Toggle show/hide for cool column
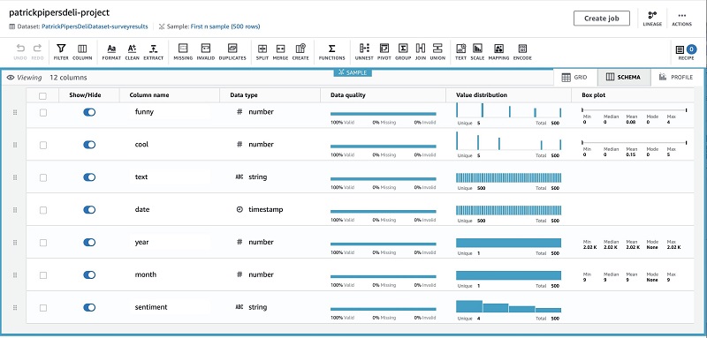Screen dimensions: 707x338 pyautogui.click(x=89, y=145)
